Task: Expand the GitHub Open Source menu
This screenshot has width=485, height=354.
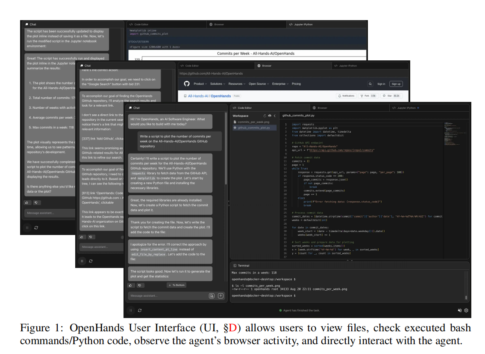Action: [x=259, y=84]
